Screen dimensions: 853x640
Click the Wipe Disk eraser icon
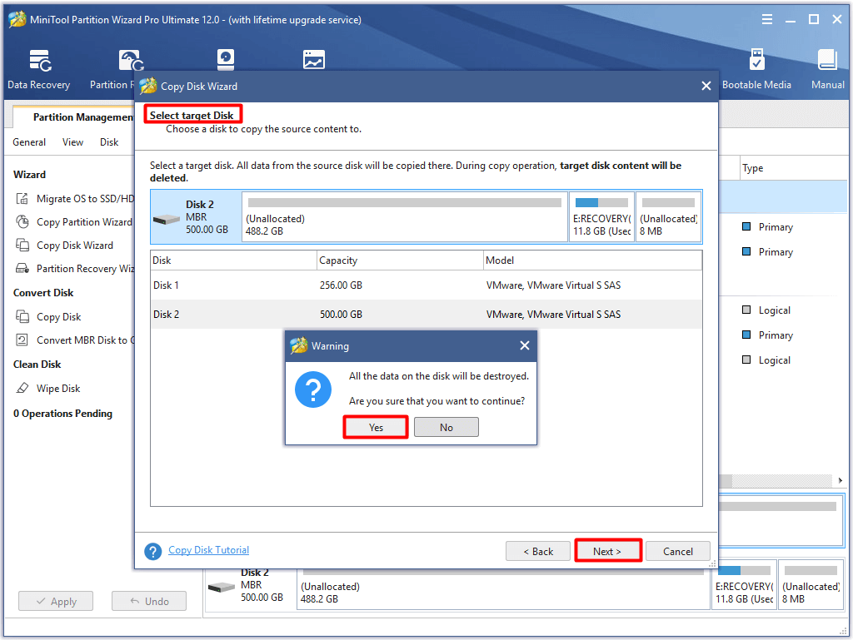(22, 388)
